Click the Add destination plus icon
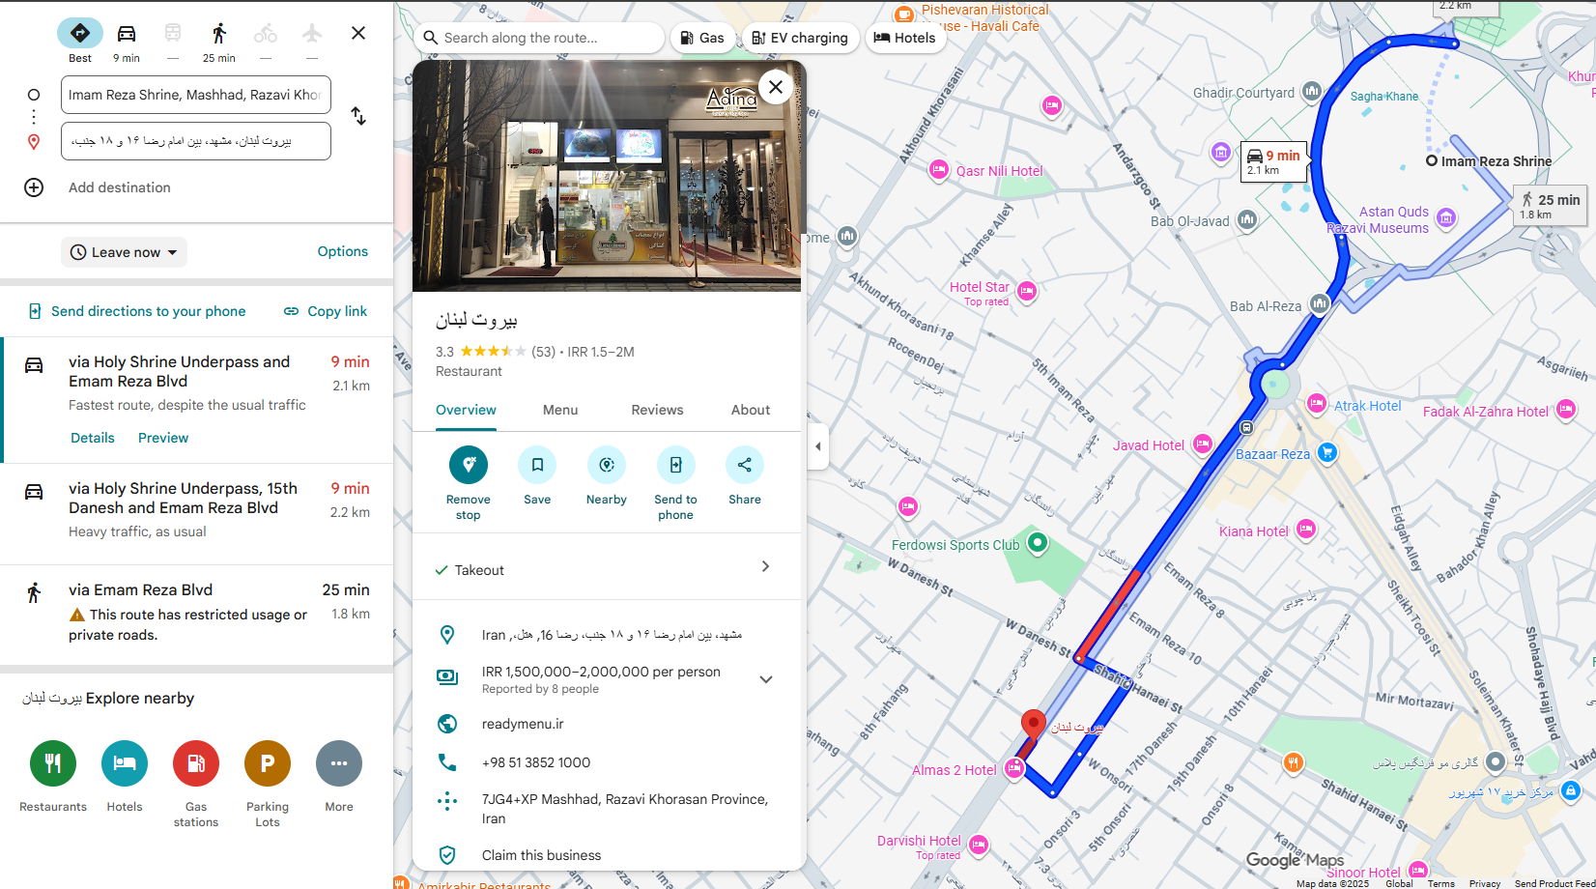This screenshot has width=1596, height=889. pyautogui.click(x=34, y=187)
